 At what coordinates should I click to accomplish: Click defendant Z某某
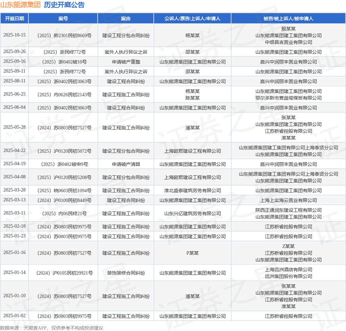click(289, 246)
